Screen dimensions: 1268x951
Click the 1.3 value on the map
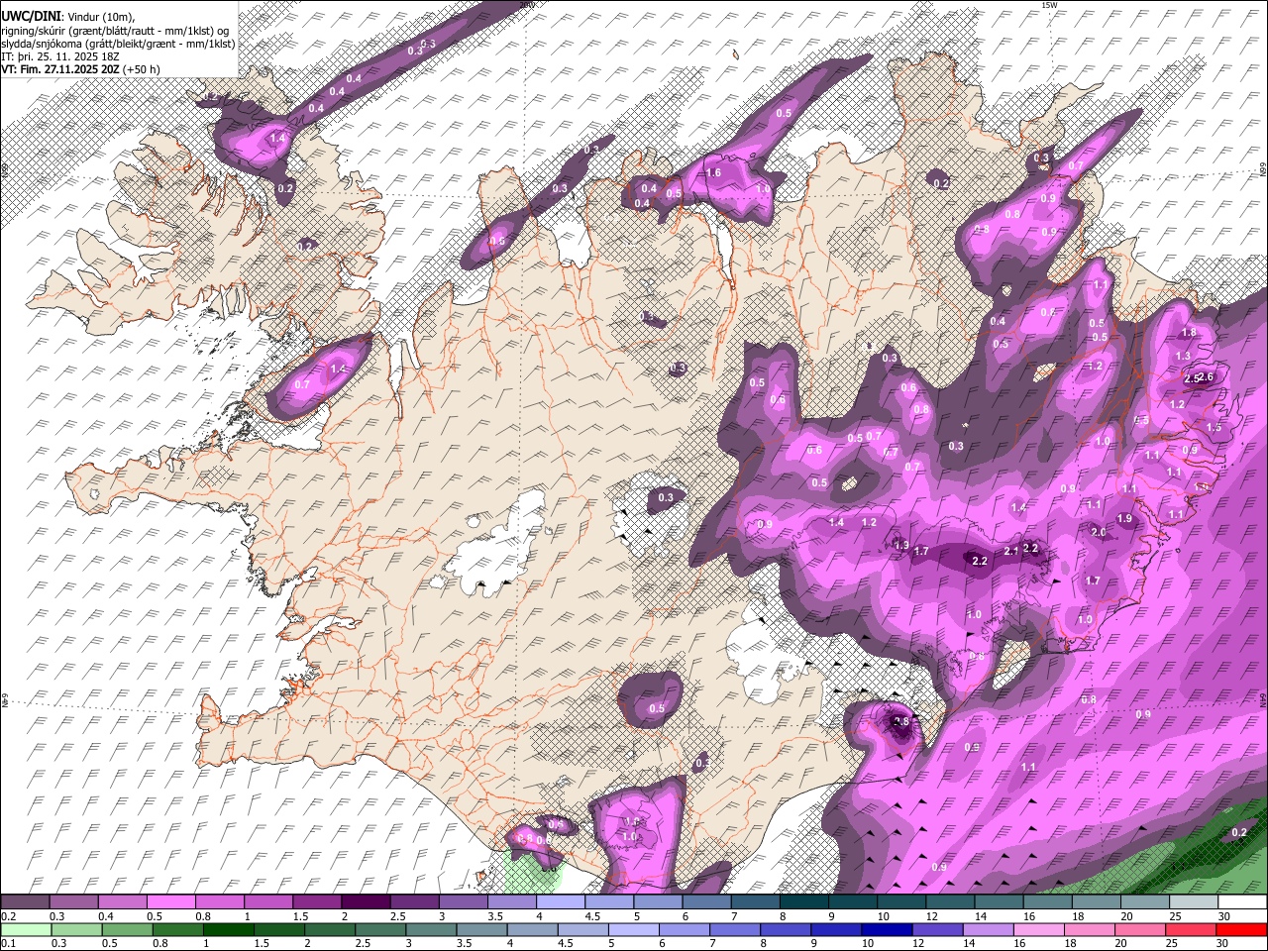coord(1183,356)
